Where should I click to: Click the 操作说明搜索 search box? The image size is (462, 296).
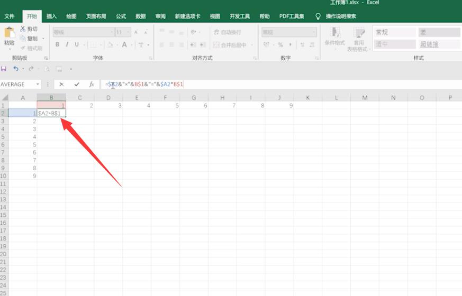tap(341, 16)
